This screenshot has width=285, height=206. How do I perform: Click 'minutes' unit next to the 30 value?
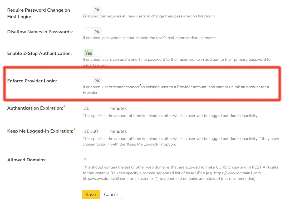(118, 109)
